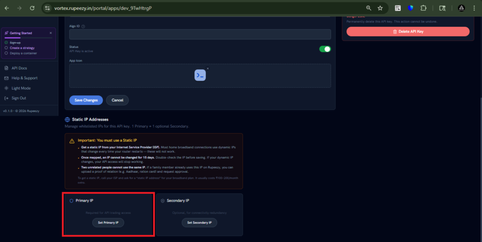Dismiss the Getting Started panel
This screenshot has width=482, height=242.
pos(51,33)
